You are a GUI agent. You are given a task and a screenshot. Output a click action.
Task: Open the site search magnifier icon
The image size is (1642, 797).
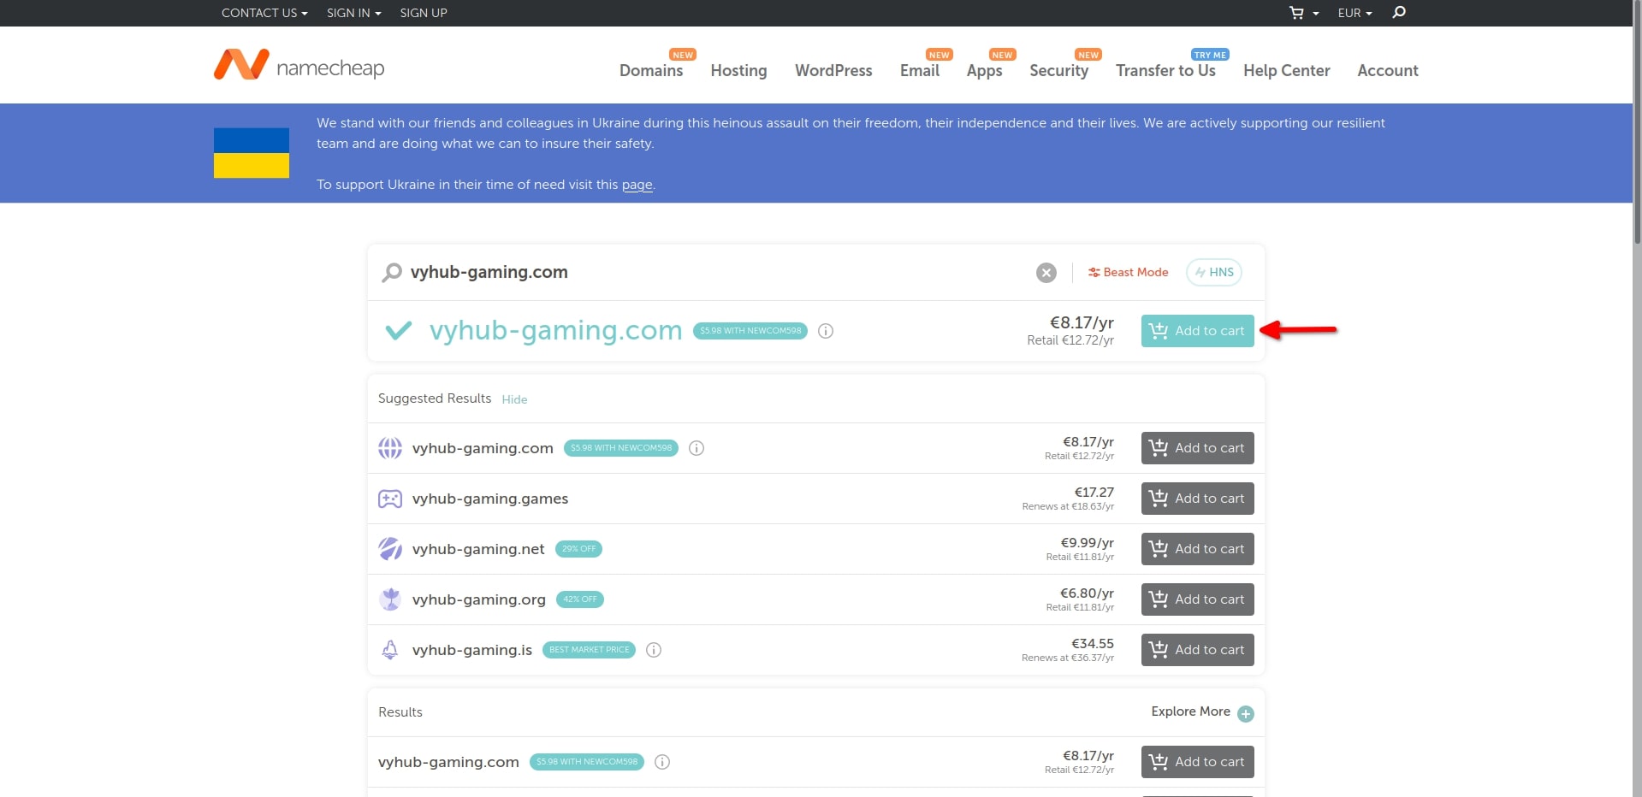1399,13
